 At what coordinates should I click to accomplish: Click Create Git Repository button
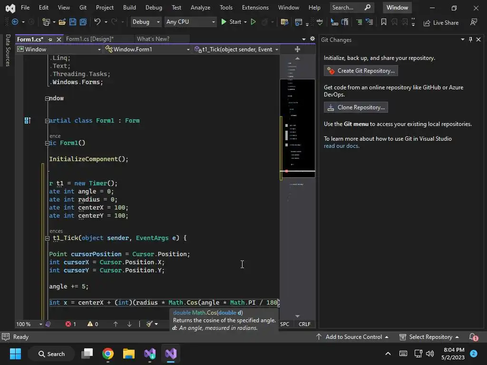click(360, 71)
